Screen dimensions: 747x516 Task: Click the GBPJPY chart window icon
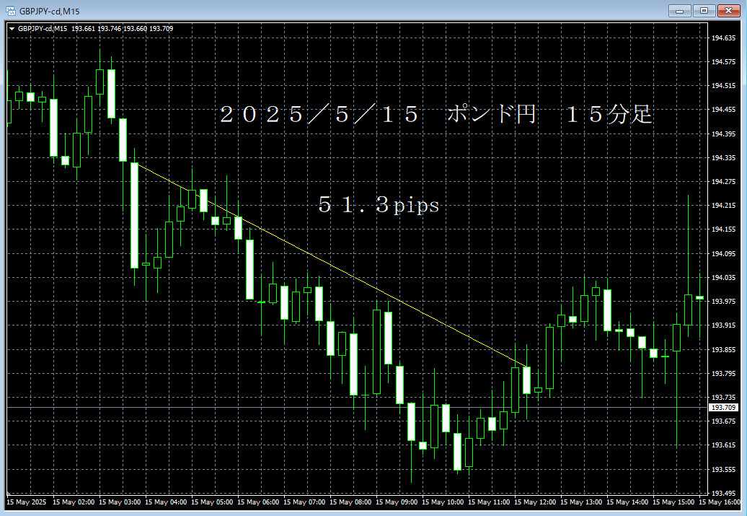point(11,11)
